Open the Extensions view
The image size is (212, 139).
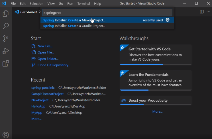coord(5,63)
